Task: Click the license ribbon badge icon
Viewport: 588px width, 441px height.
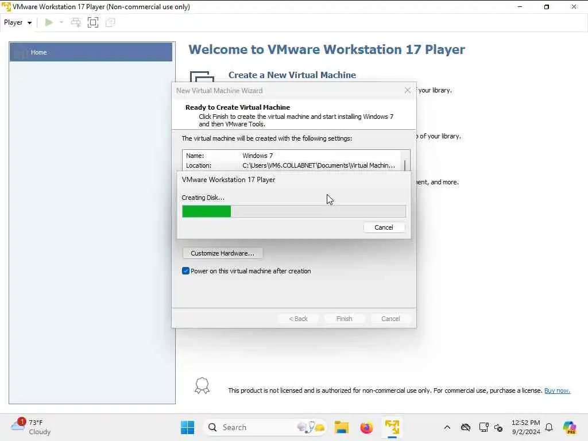Action: pos(202,385)
